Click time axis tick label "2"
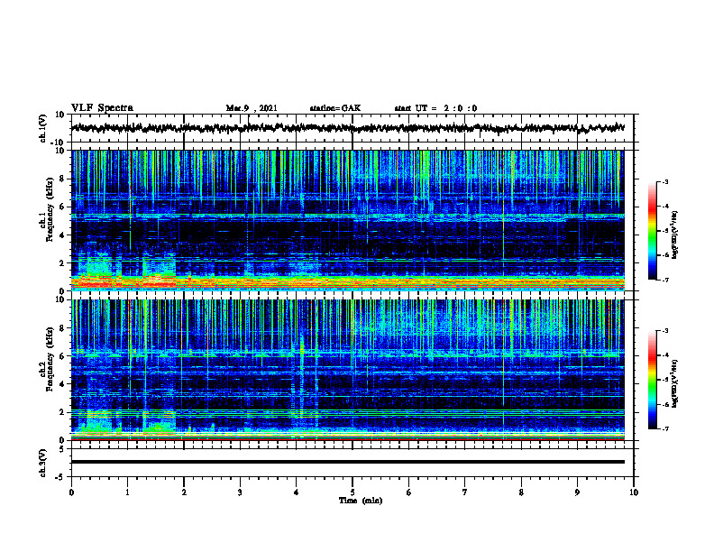Screen dimensions: 714x552 click(x=184, y=492)
